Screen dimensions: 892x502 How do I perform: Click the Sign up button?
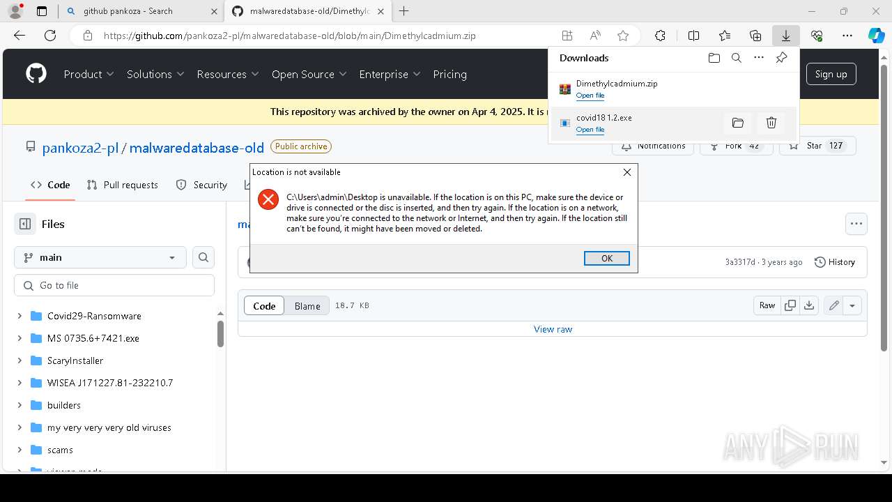pos(831,74)
